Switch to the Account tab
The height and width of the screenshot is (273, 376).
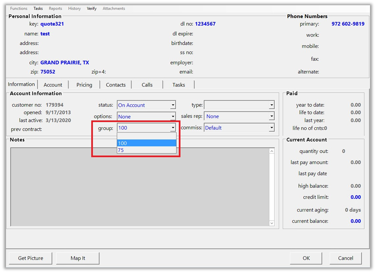53,85
